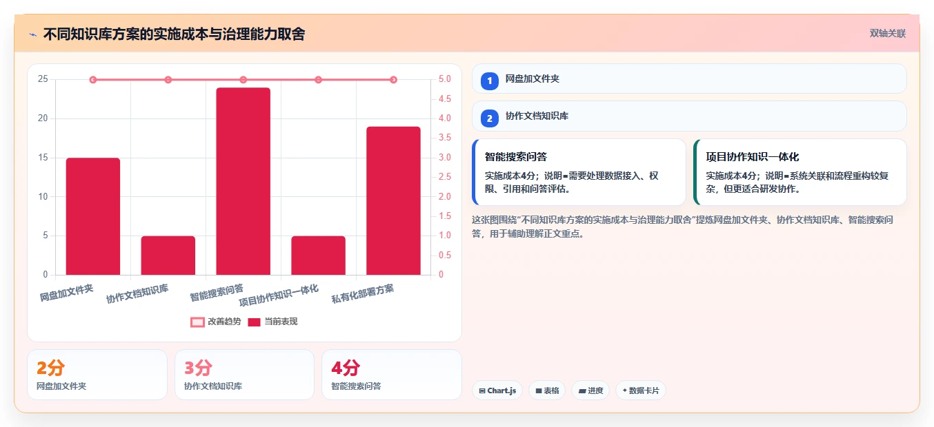Click the 3分 协作文档知识库 stat card

pos(244,375)
